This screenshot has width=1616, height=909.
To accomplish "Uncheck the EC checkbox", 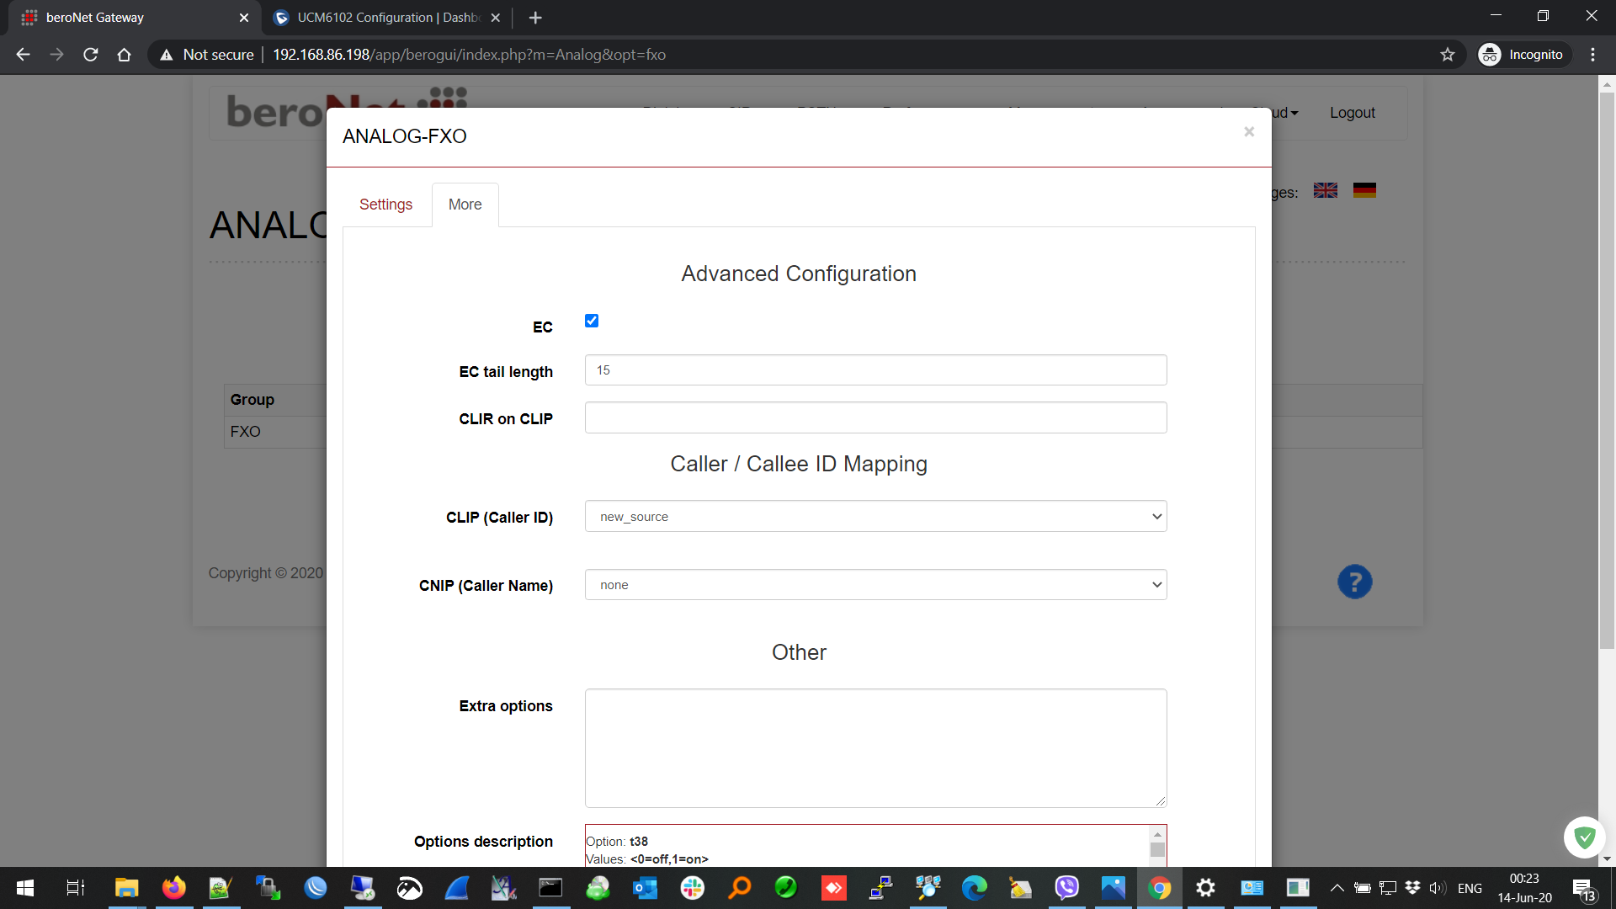I will pos(592,321).
